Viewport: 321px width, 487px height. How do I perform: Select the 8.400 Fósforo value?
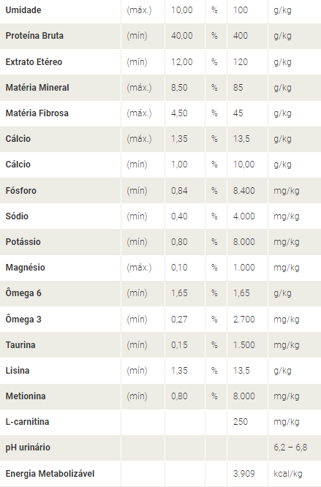pyautogui.click(x=244, y=190)
